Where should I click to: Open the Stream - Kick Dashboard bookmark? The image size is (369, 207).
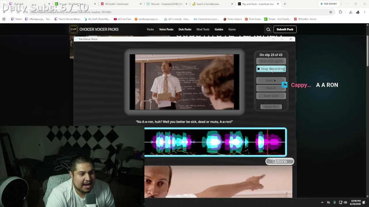point(277,19)
